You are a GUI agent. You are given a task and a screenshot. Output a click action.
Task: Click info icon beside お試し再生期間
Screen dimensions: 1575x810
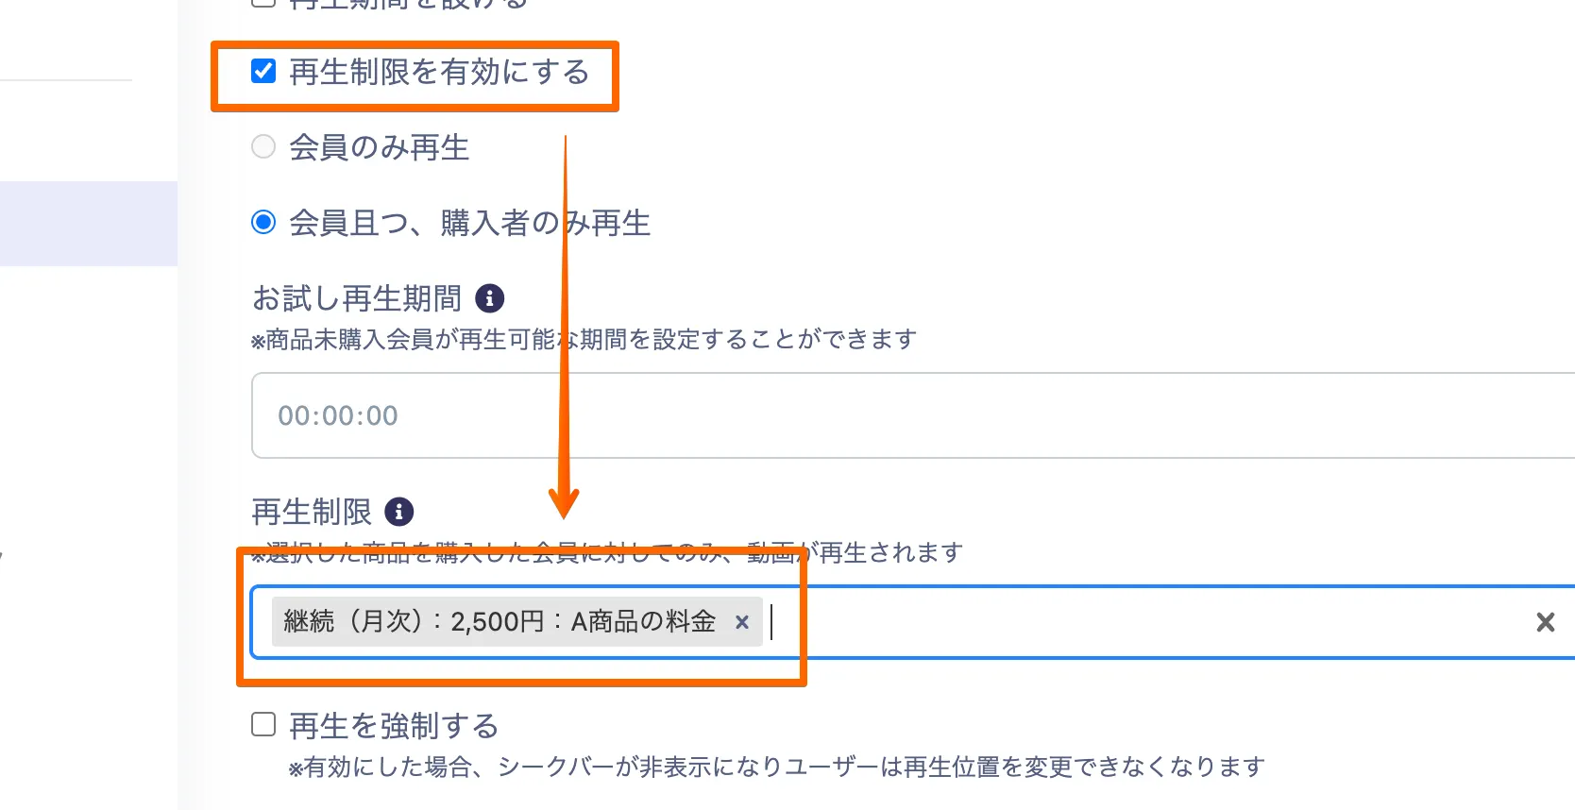click(x=489, y=298)
